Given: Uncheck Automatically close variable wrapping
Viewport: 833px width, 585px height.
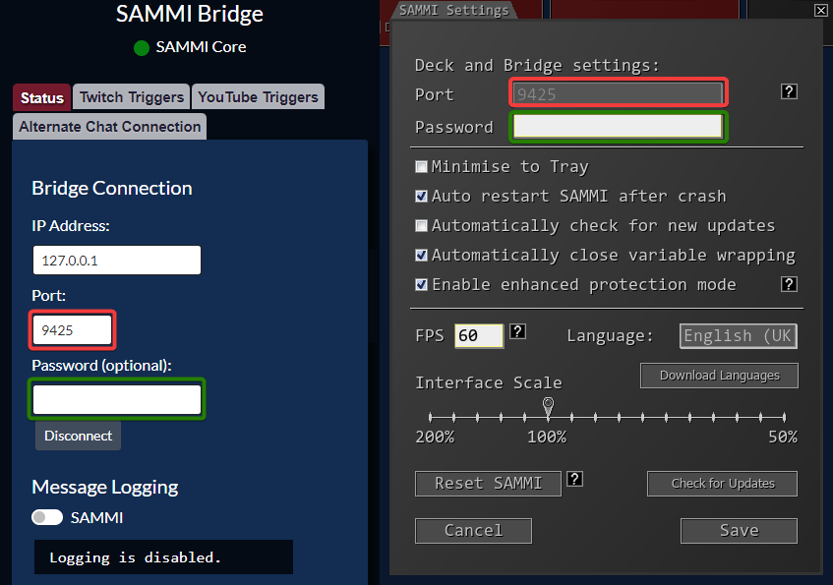Looking at the screenshot, I should point(421,255).
